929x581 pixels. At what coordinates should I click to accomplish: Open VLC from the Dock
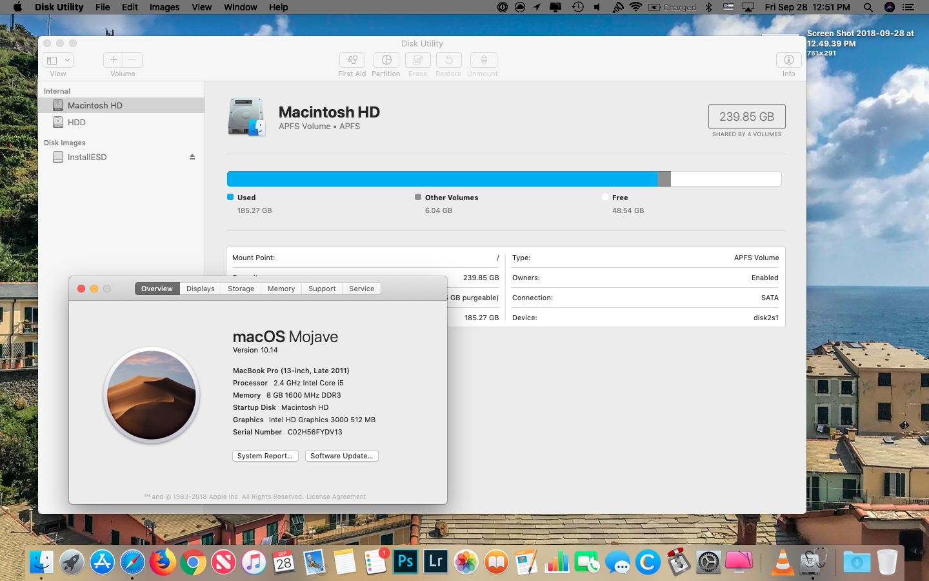[783, 562]
